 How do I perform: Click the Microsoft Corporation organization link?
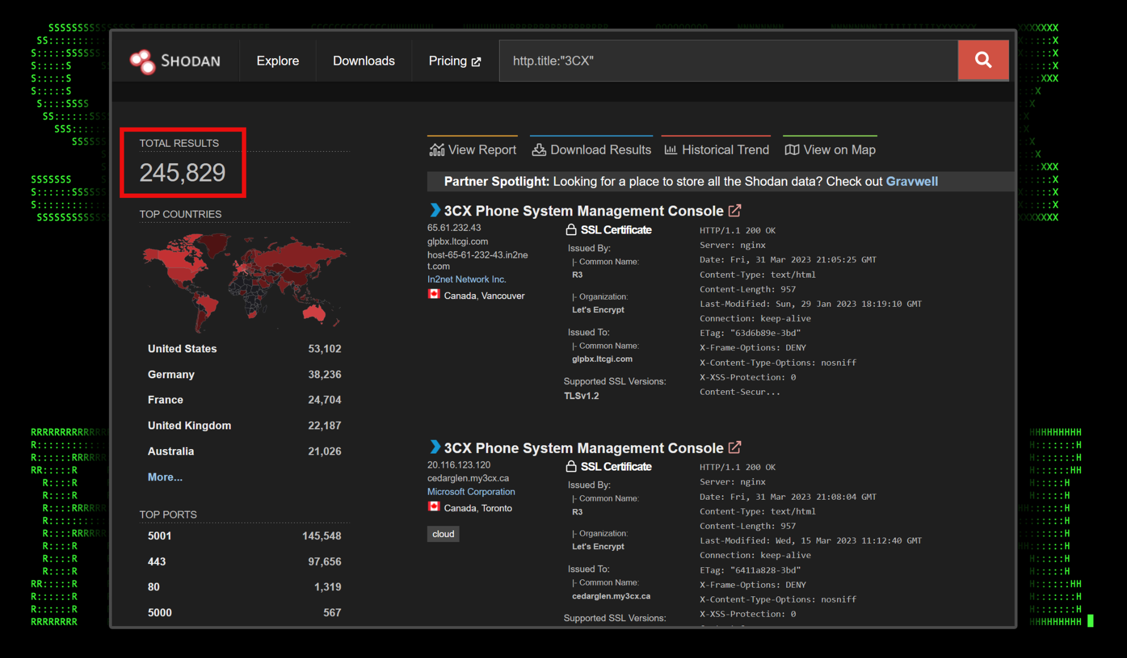click(x=471, y=491)
